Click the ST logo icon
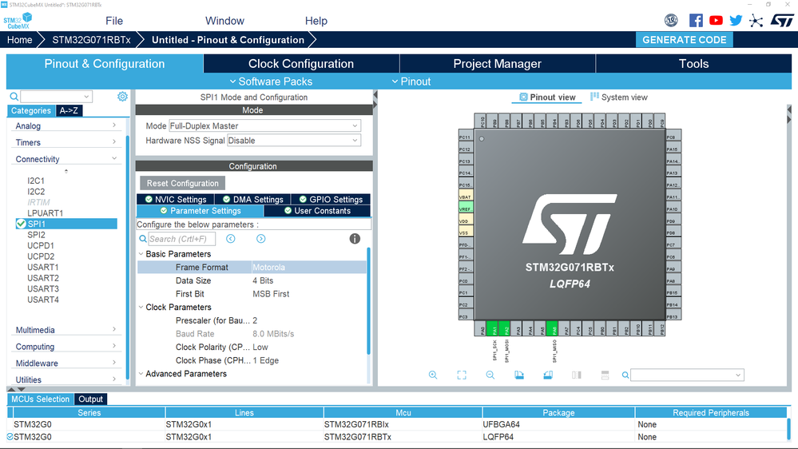798x449 pixels. pos(782,20)
